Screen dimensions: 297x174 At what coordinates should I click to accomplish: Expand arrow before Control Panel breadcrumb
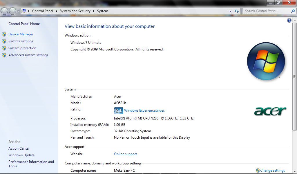coord(29,11)
